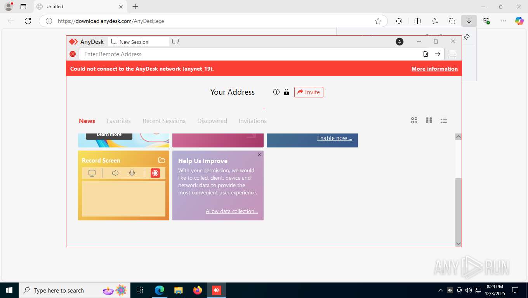Open Edge extensions puzzle icon

(399, 21)
